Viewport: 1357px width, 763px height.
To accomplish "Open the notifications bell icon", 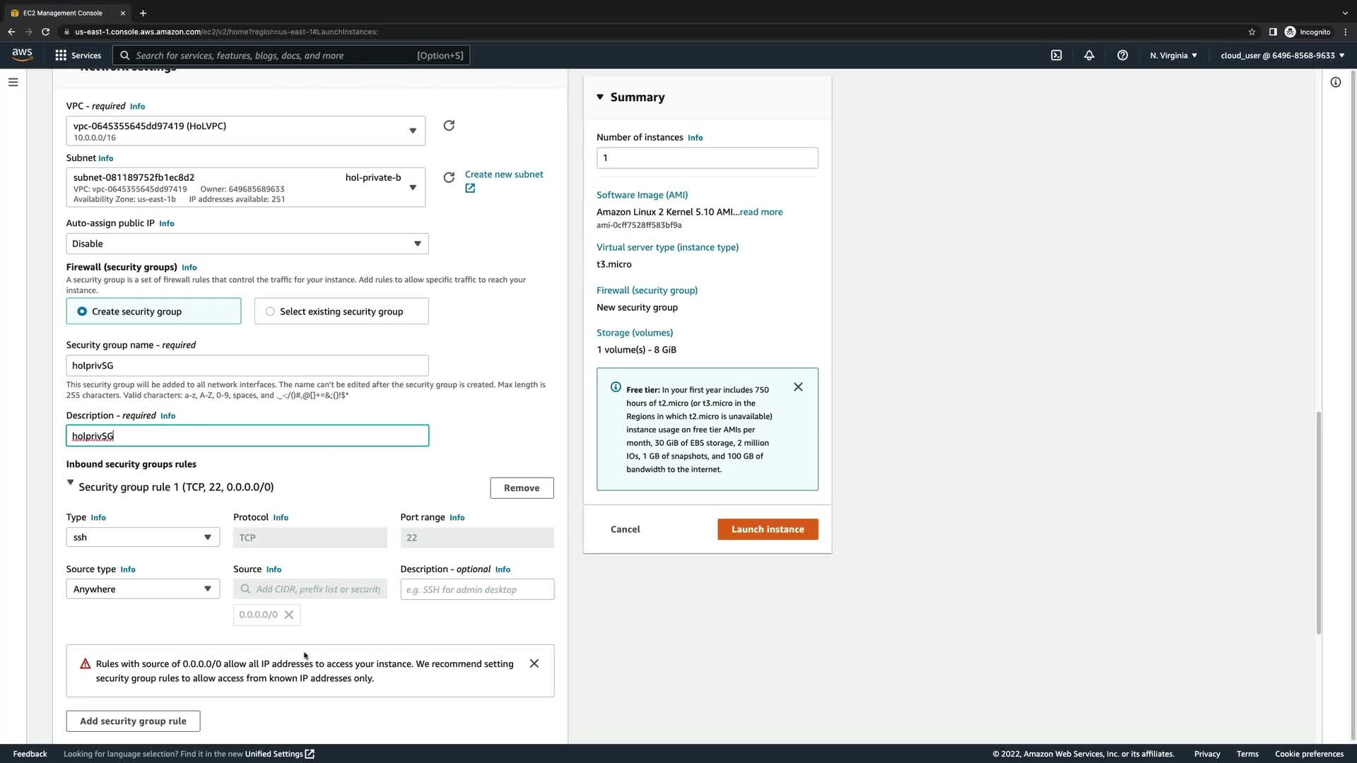I will pyautogui.click(x=1089, y=55).
